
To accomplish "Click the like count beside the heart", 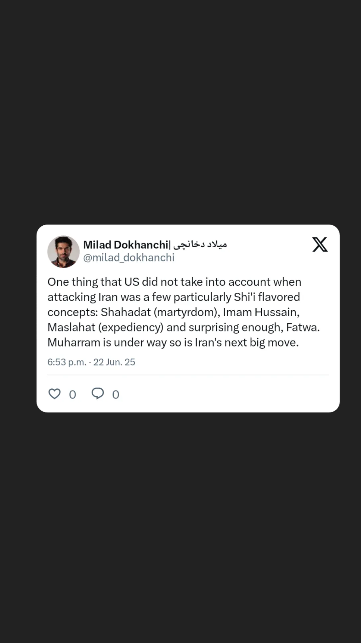I will click(x=73, y=395).
